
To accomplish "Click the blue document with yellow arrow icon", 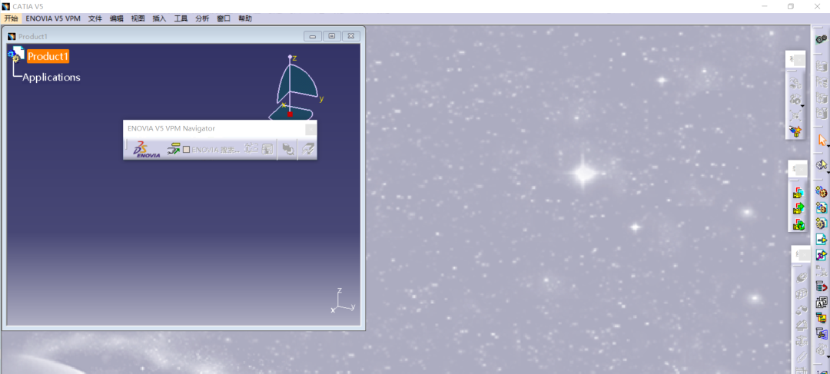I will (x=821, y=239).
